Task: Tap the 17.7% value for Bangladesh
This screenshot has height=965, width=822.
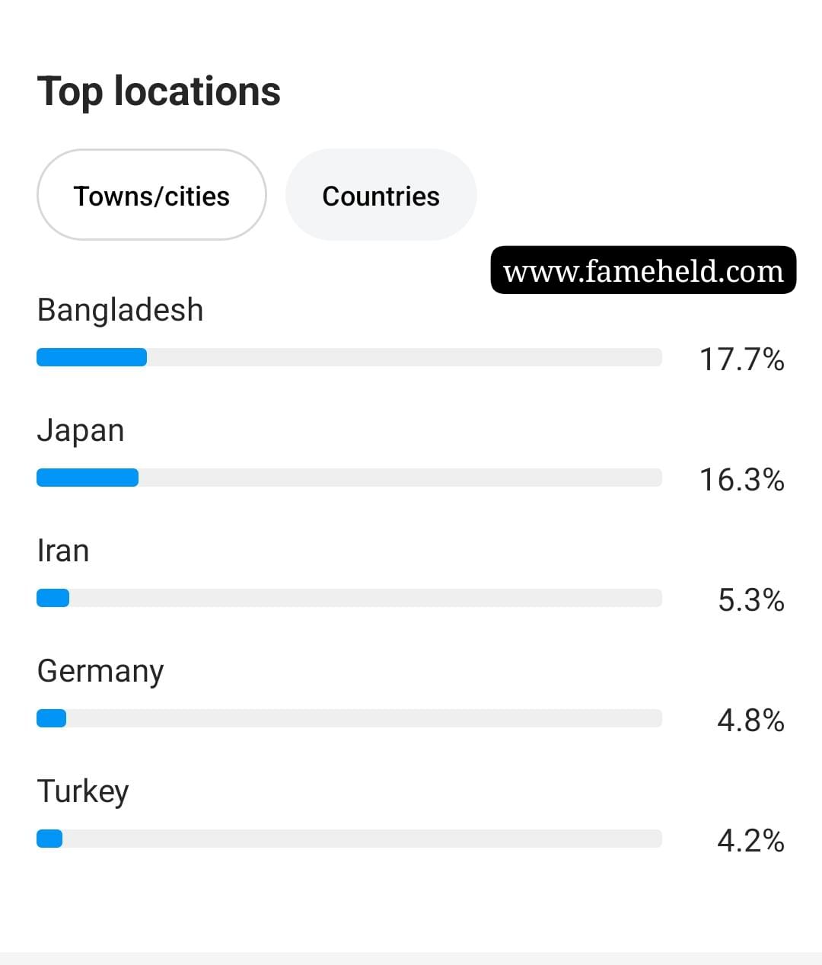Action: click(741, 359)
